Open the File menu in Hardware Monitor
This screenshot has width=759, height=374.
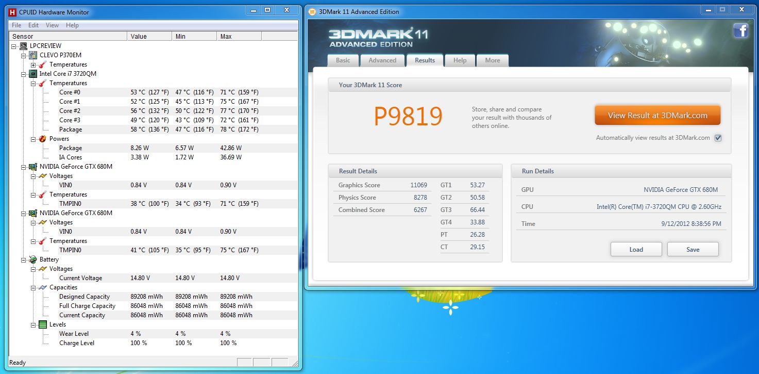[16, 25]
